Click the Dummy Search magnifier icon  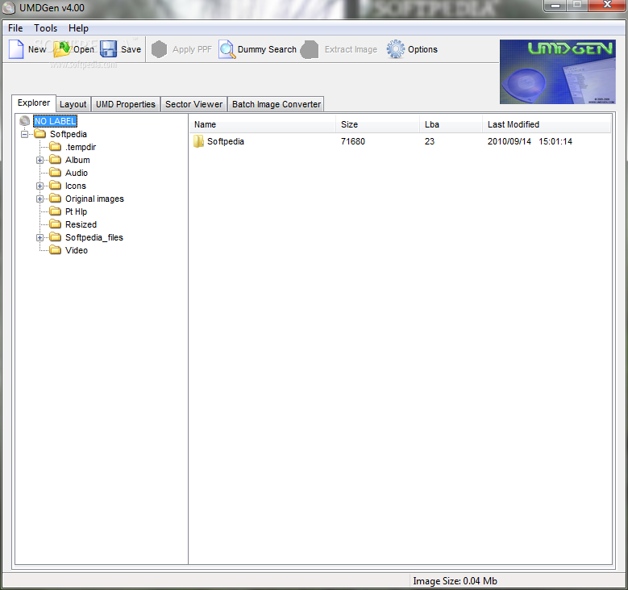pyautogui.click(x=227, y=49)
